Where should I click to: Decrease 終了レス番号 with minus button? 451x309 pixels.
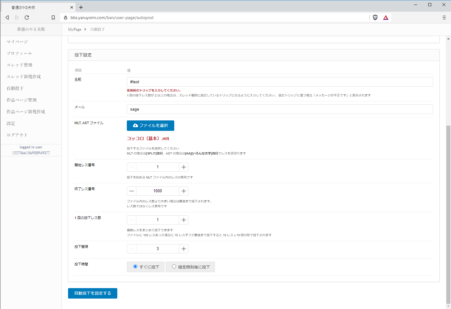(x=132, y=191)
